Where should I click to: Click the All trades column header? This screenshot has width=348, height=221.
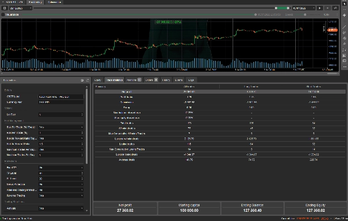point(189,87)
